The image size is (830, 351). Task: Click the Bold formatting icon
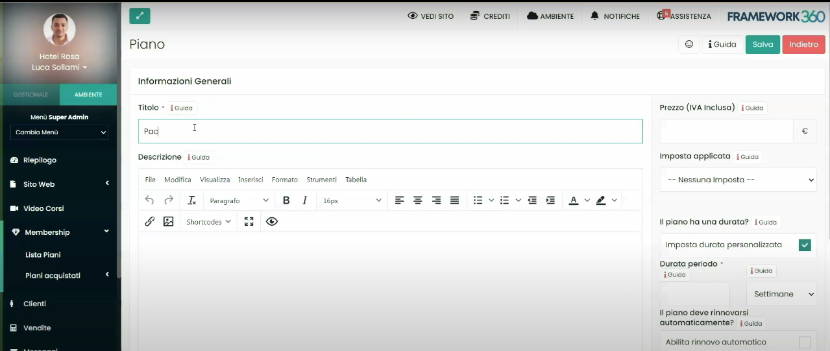pyautogui.click(x=286, y=200)
